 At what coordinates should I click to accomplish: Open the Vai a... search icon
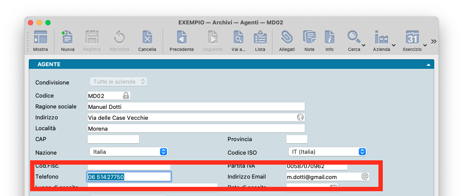pyautogui.click(x=238, y=38)
